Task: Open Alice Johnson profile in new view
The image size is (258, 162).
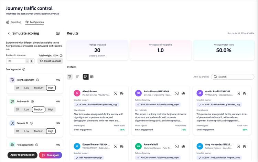Action: coord(116,93)
